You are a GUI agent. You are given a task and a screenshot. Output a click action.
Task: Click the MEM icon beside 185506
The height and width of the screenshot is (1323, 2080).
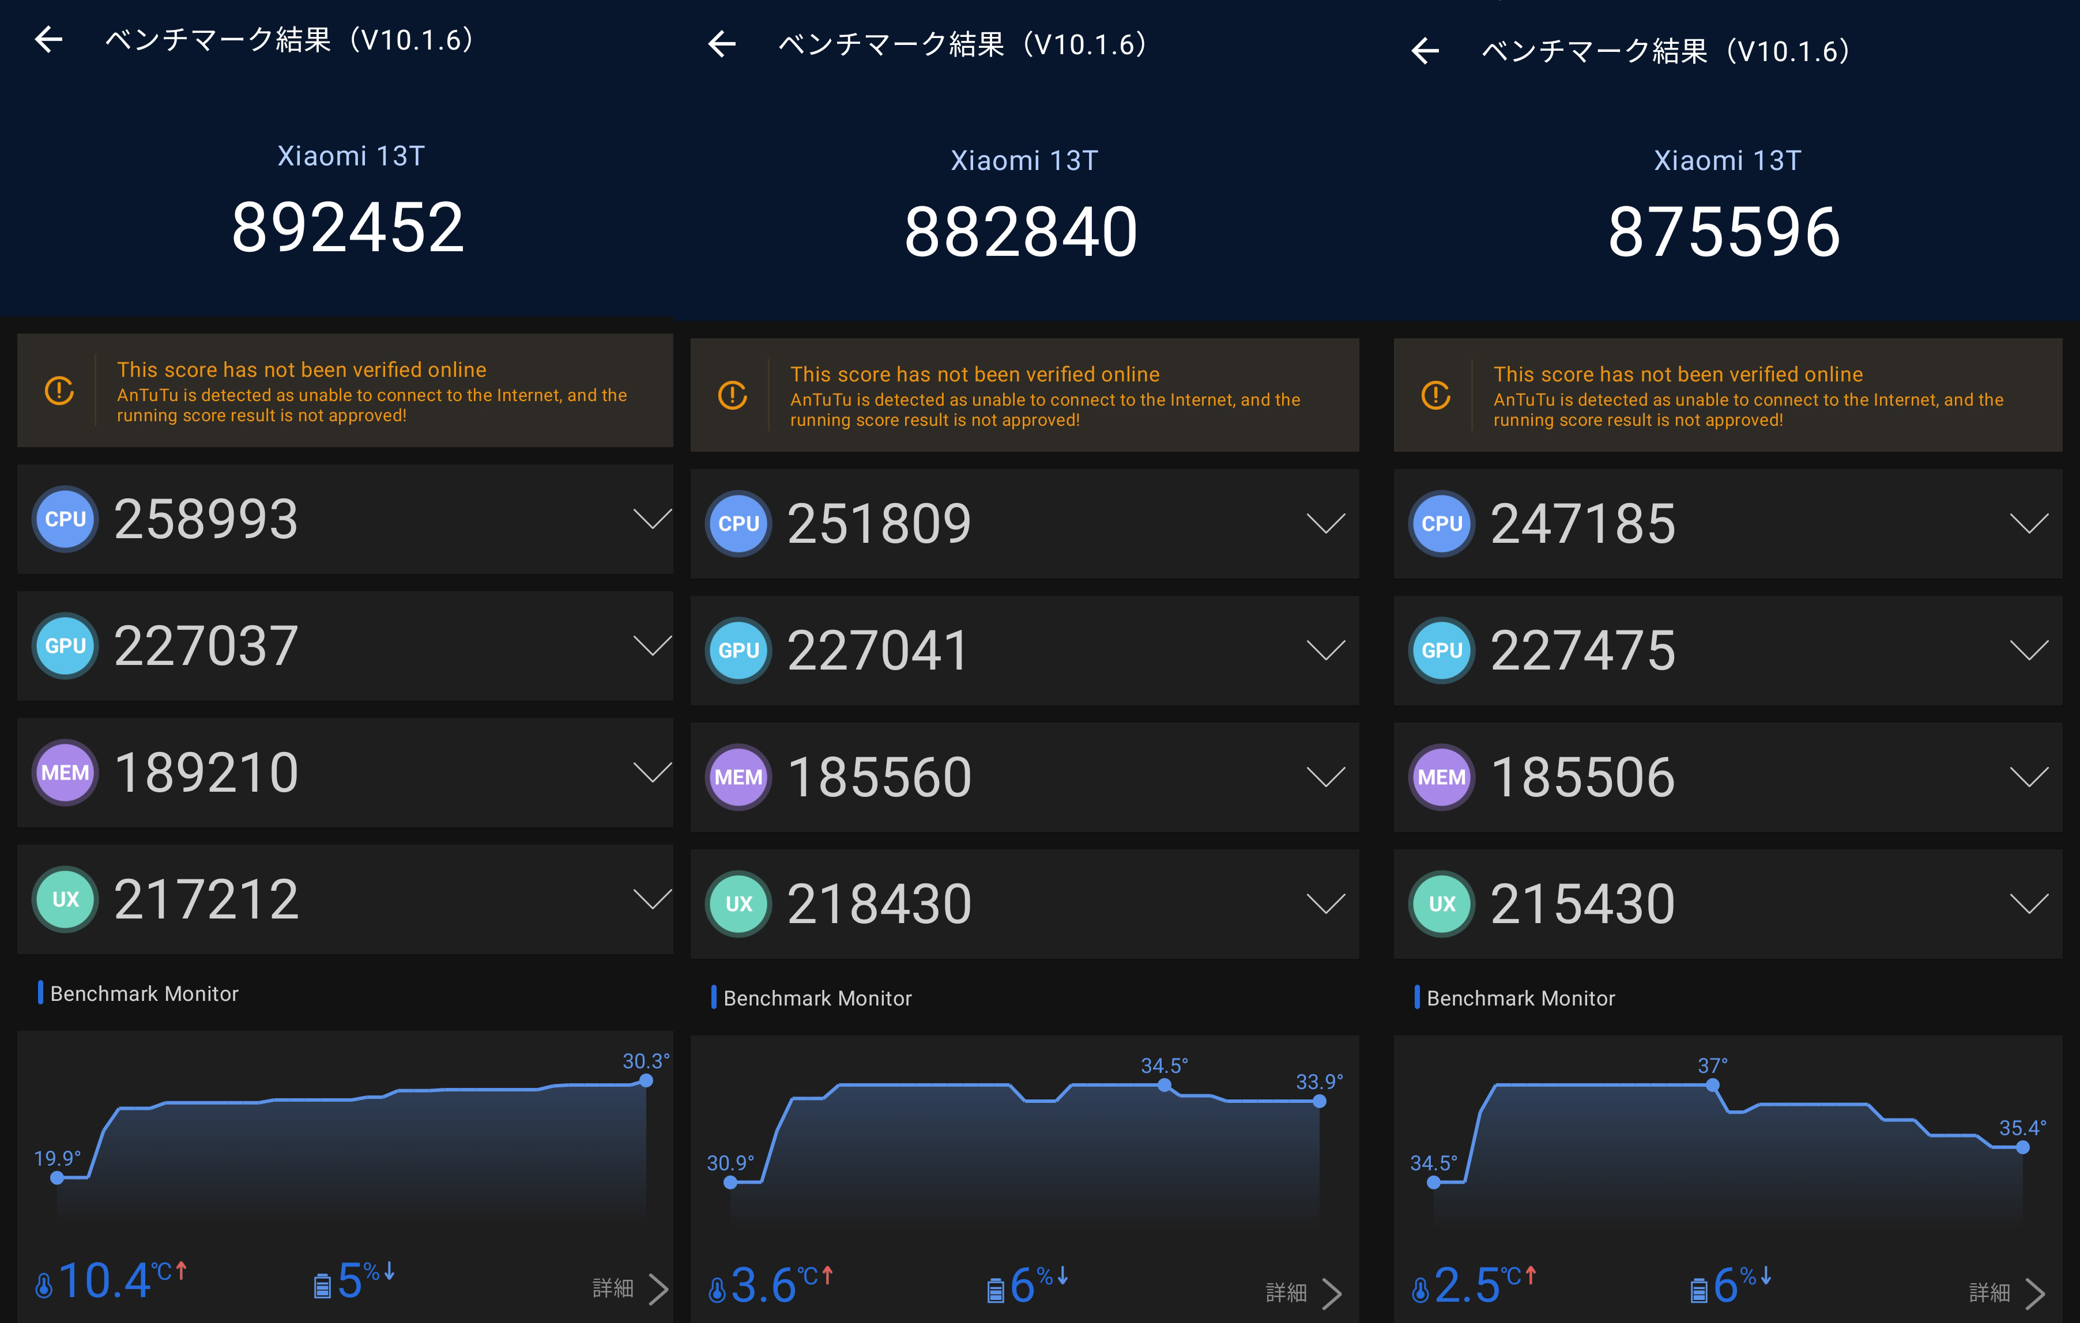[x=1442, y=777]
